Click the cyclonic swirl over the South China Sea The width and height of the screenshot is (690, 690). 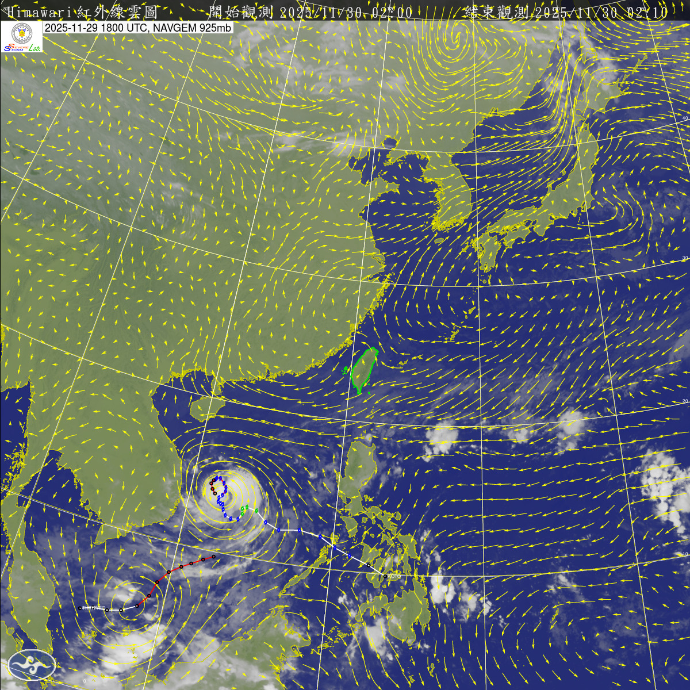227,496
